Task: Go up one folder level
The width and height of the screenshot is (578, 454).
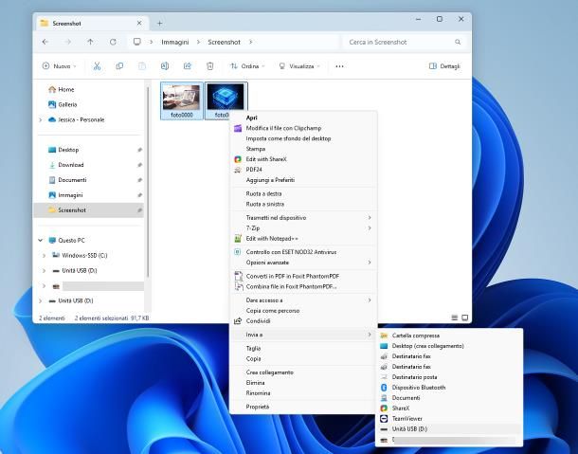Action: tap(90, 42)
